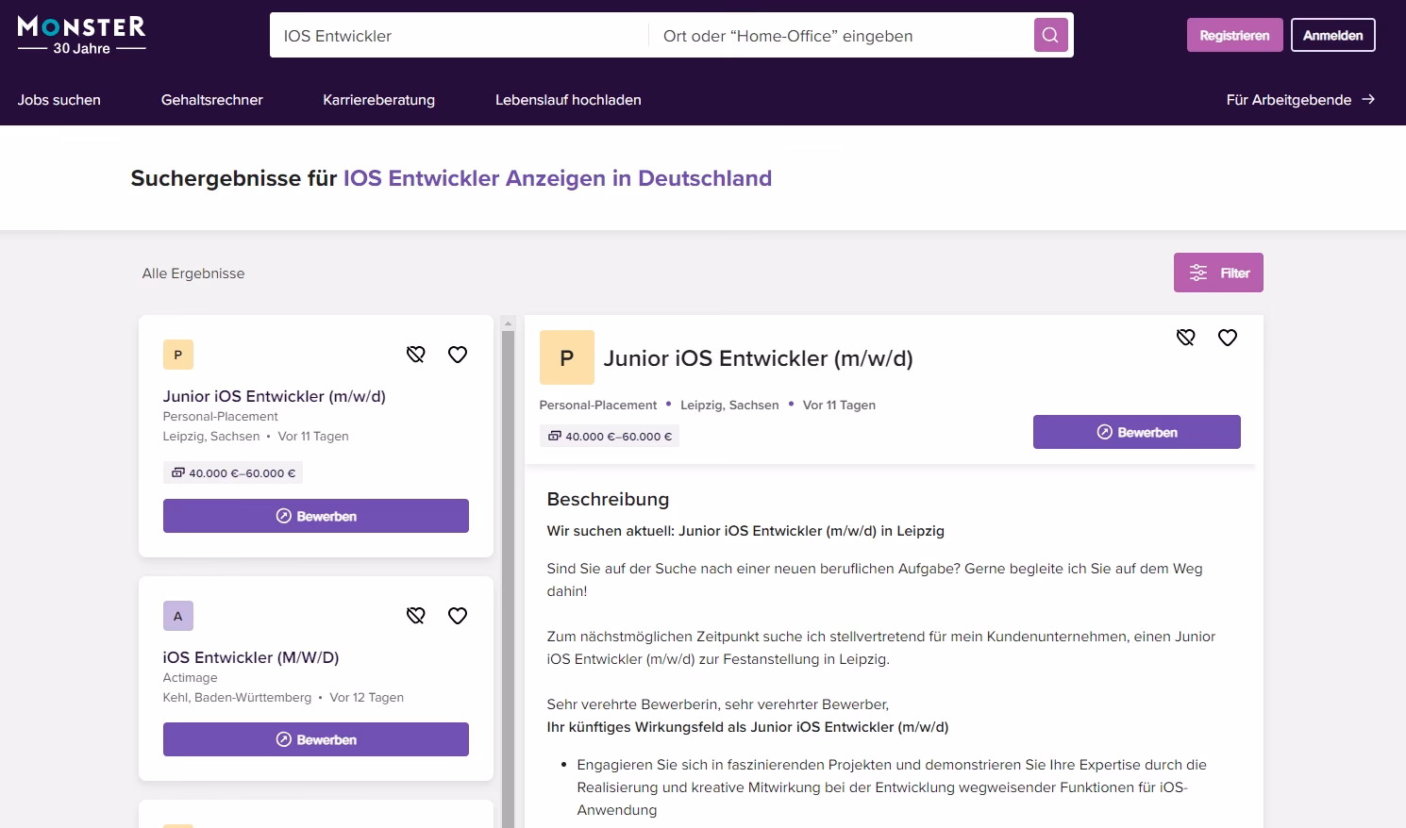Open Gehaltsrechner menu item
The height and width of the screenshot is (828, 1406).
tap(212, 100)
